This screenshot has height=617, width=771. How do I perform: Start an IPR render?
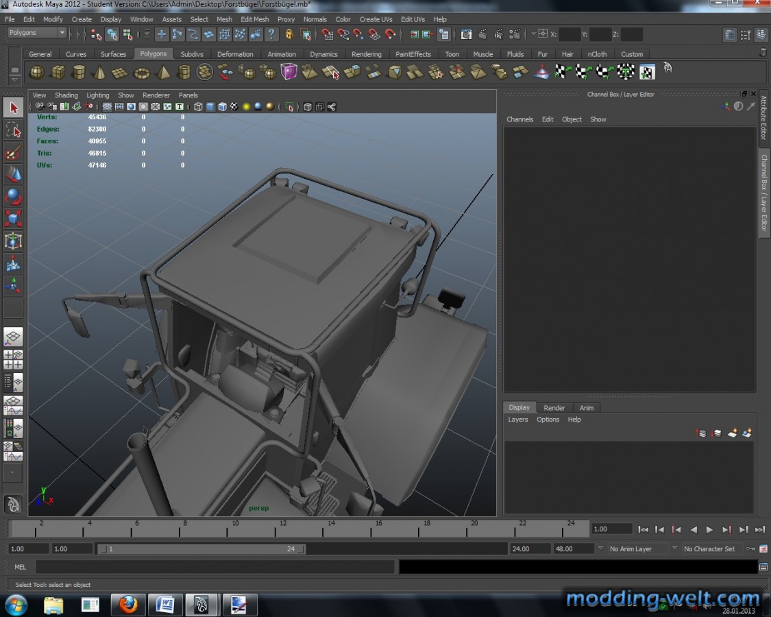pyautogui.click(x=499, y=34)
